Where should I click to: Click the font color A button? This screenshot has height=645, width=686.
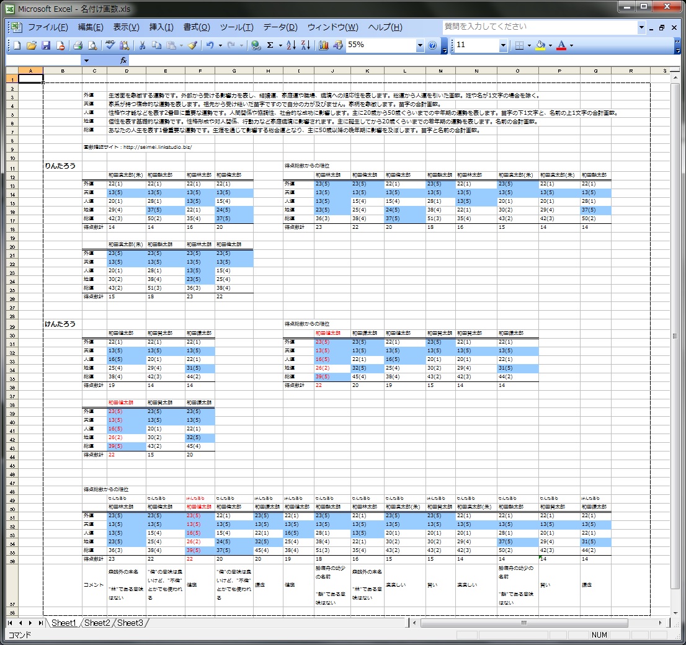pyautogui.click(x=561, y=45)
